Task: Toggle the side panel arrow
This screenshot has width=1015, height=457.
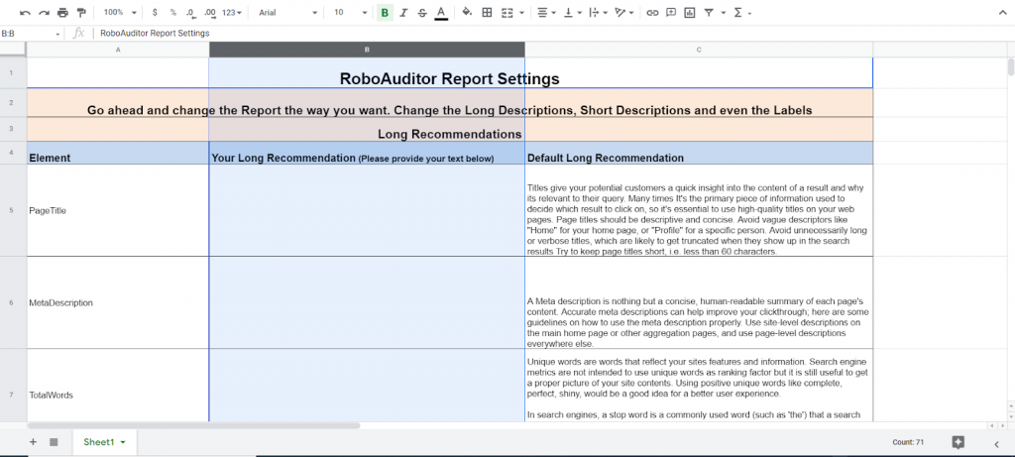Action: (x=996, y=443)
